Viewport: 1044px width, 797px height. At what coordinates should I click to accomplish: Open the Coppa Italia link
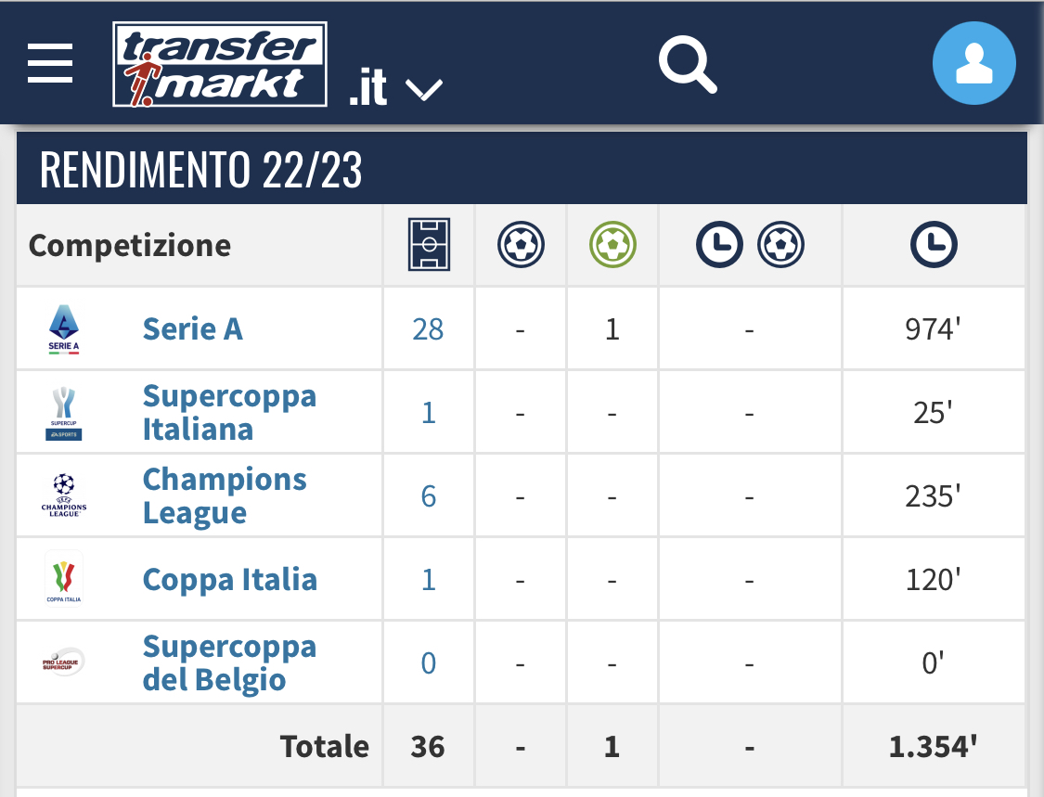(x=230, y=579)
